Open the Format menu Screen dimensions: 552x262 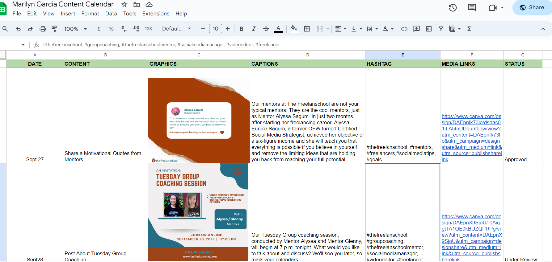pyautogui.click(x=90, y=14)
